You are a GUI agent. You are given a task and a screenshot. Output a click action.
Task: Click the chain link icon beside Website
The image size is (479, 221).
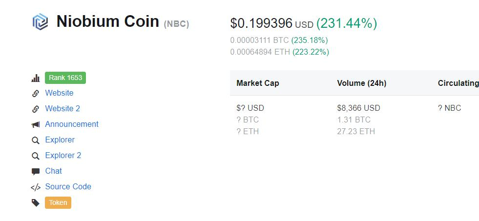coord(36,93)
